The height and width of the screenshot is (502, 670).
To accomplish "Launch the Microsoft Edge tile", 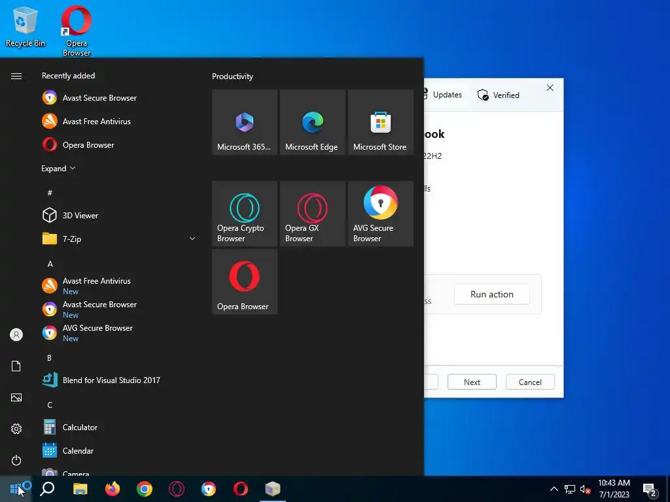I will pyautogui.click(x=312, y=122).
